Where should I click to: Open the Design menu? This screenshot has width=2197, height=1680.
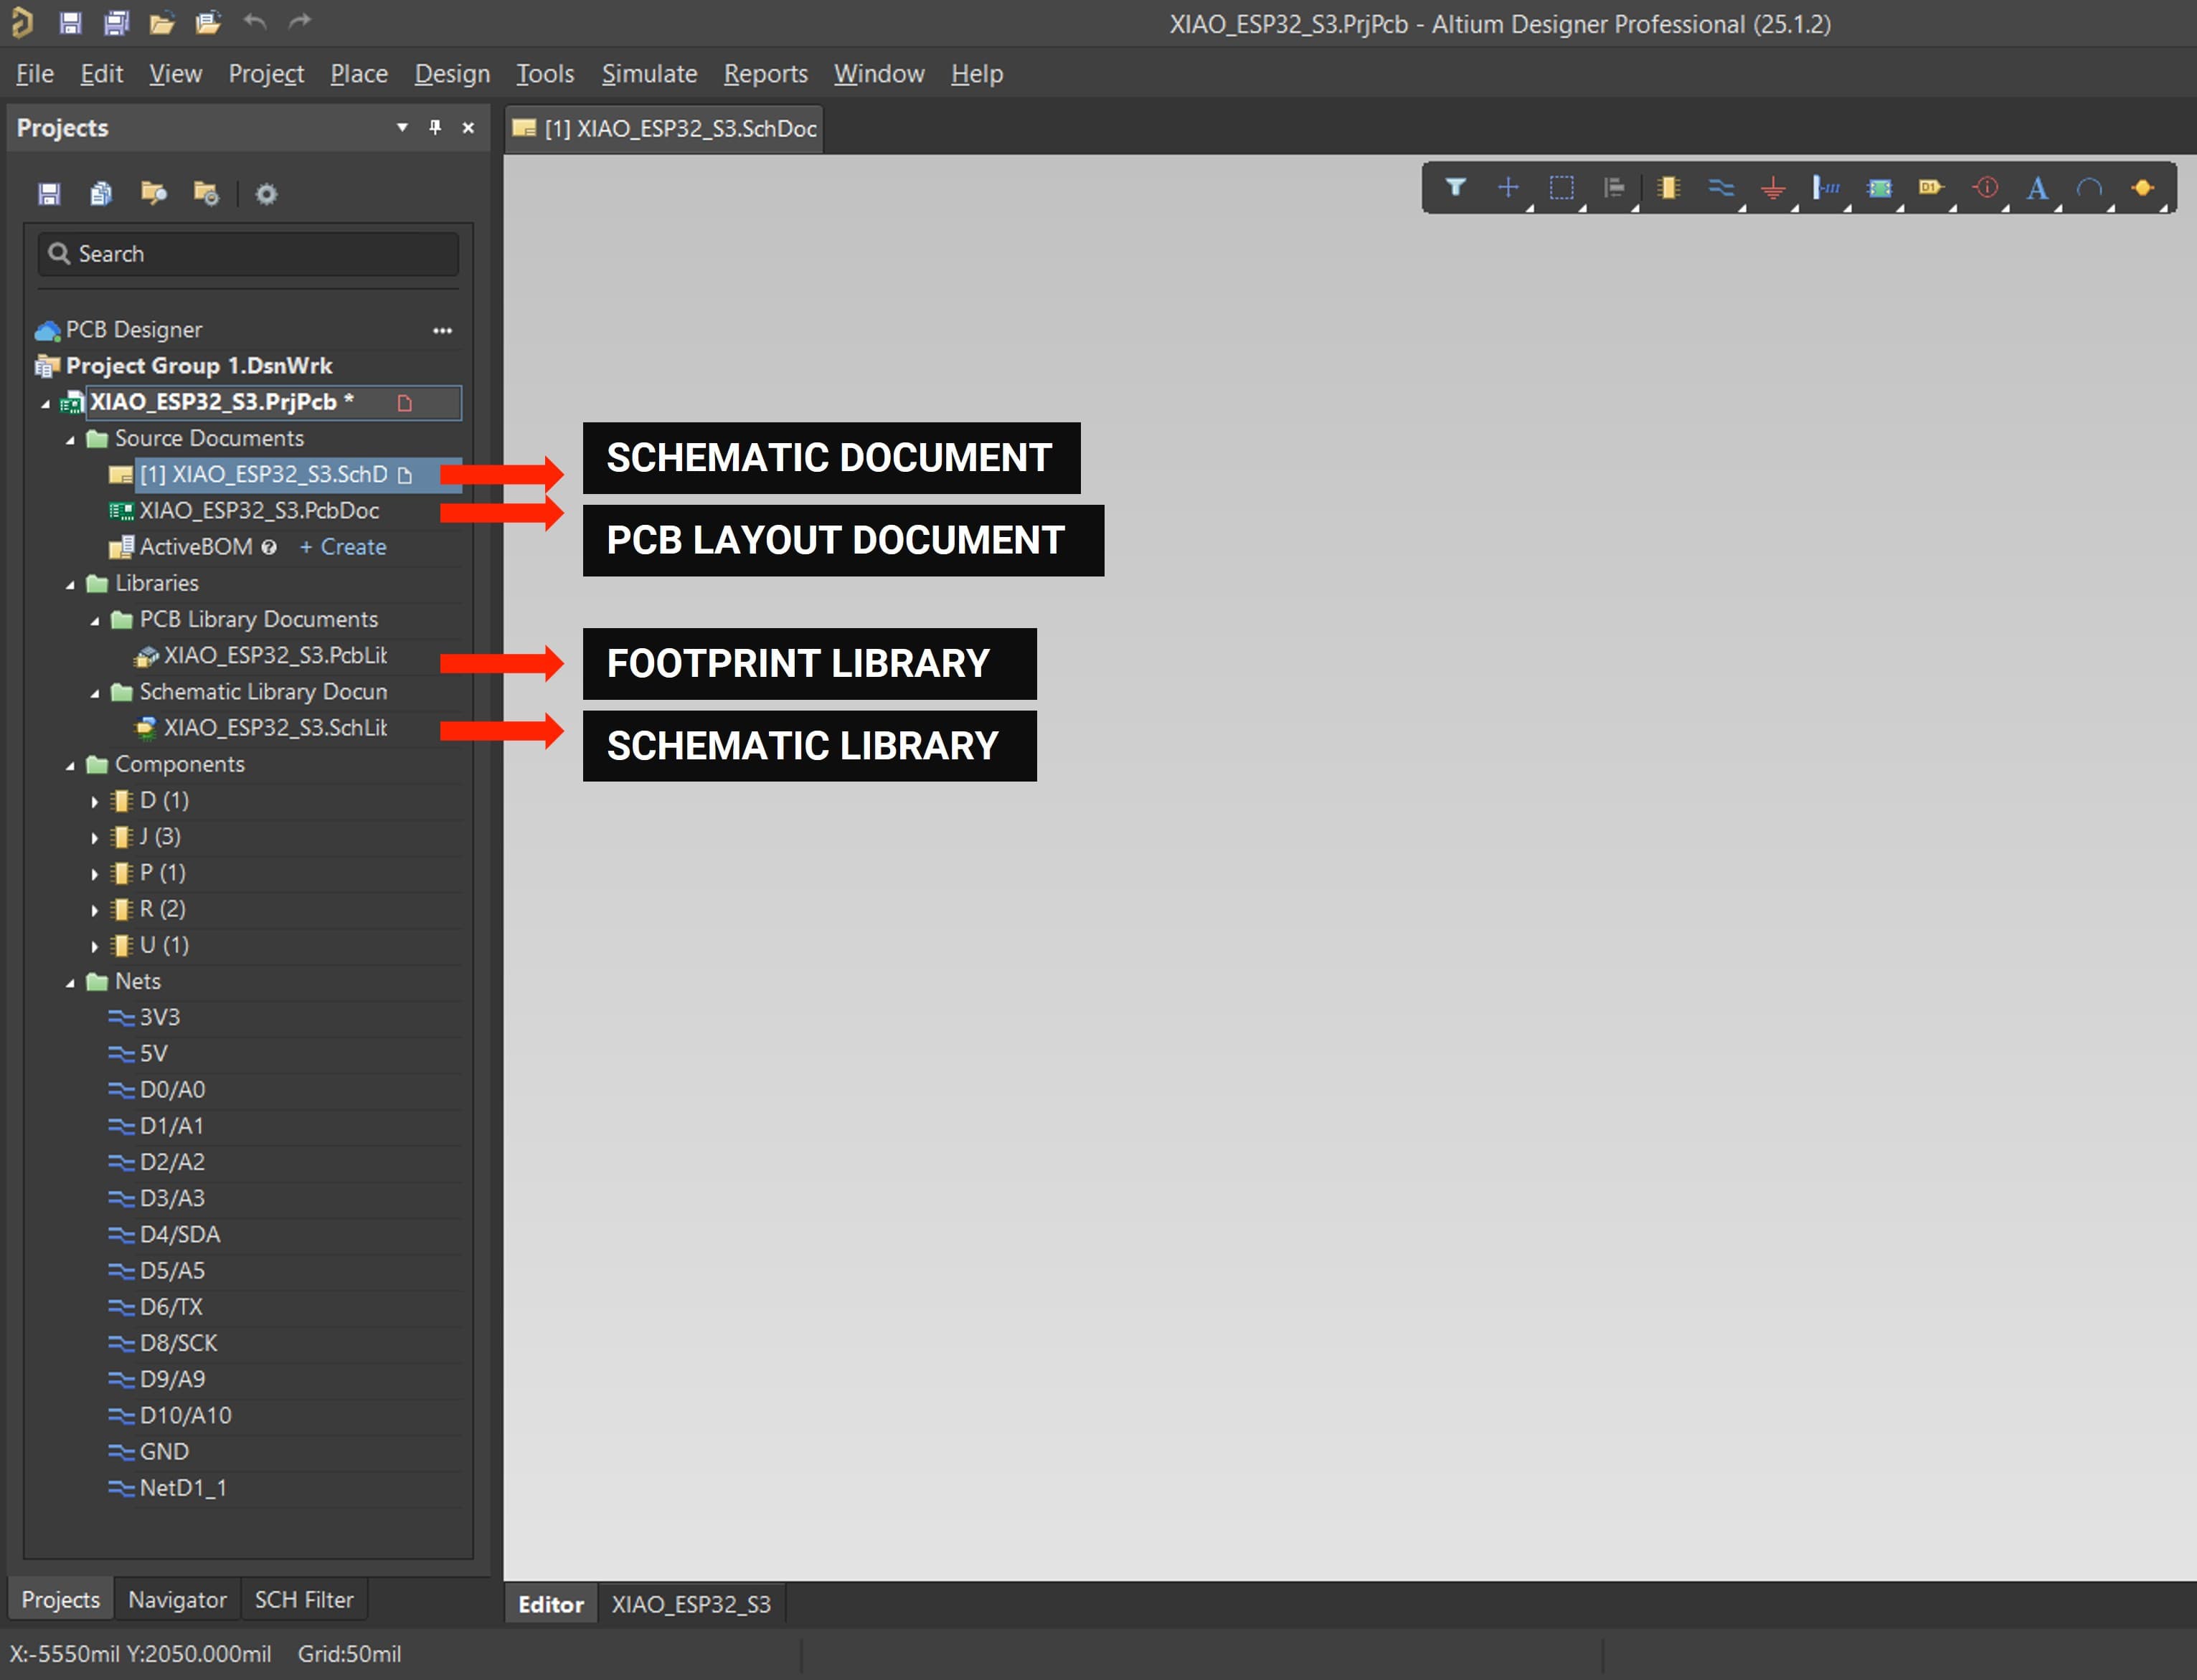pos(452,74)
